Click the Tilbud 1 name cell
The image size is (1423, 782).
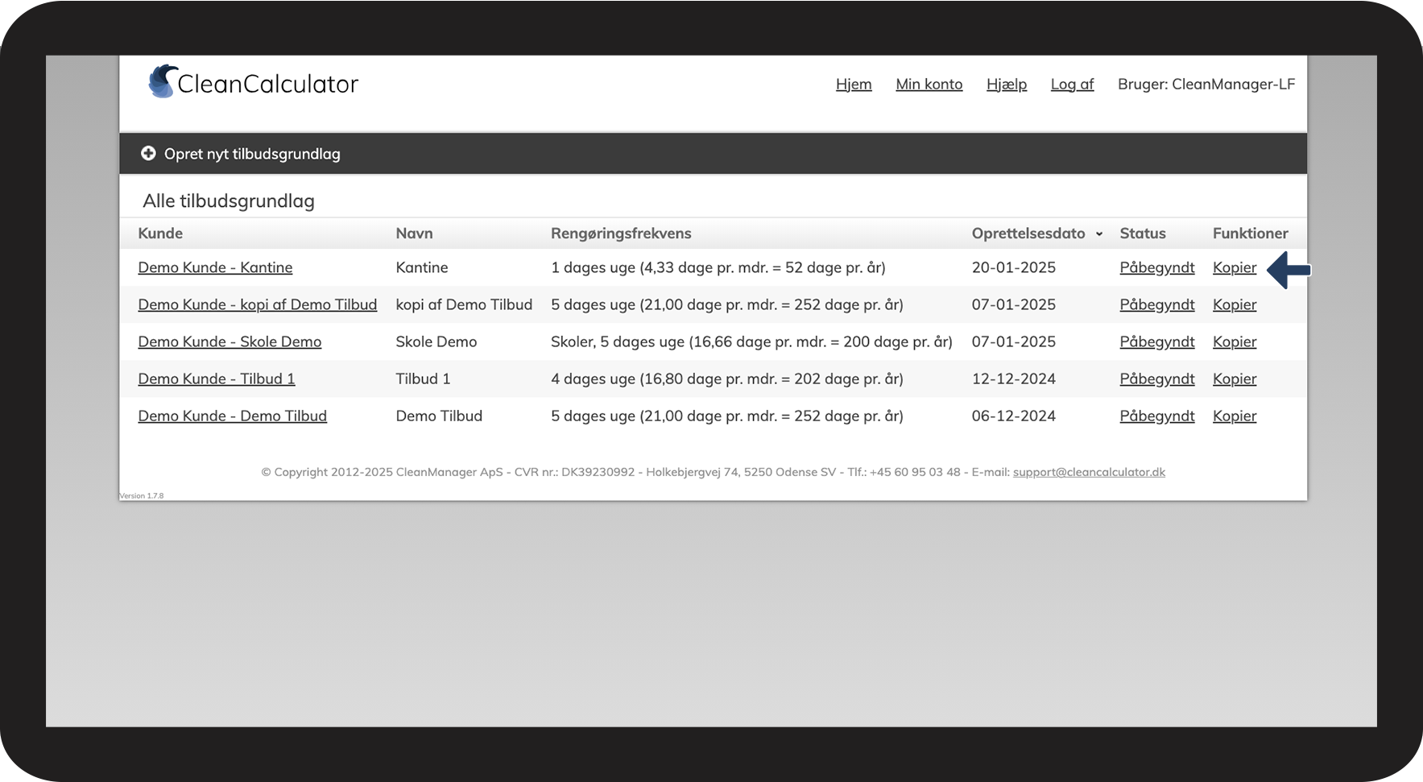coord(423,379)
